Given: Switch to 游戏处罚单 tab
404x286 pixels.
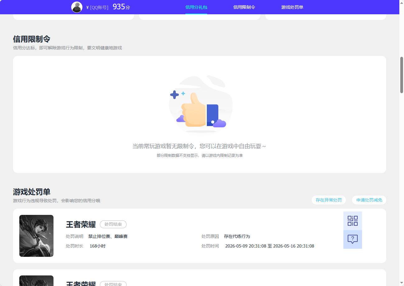Looking at the screenshot, I should (292, 7).
